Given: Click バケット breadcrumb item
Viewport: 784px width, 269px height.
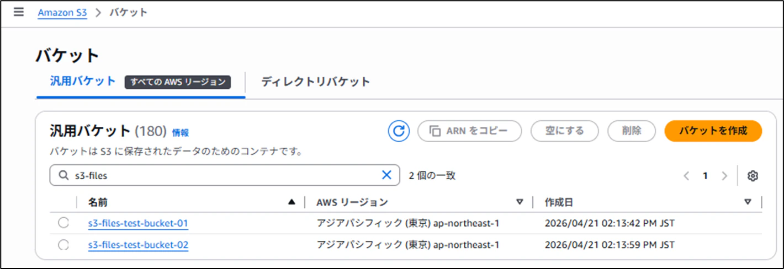Looking at the screenshot, I should pos(129,13).
